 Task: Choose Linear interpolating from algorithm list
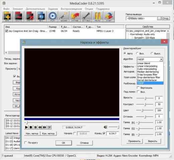coord(150,66)
